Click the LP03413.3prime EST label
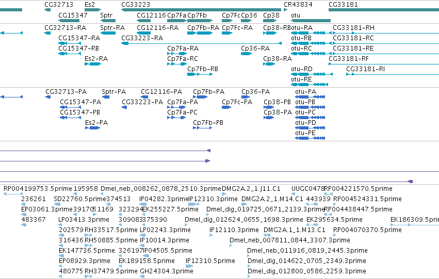The width and height of the screenshot is (439, 279). (84, 220)
